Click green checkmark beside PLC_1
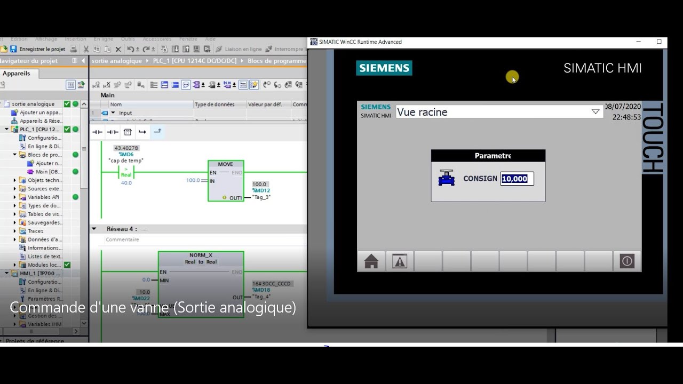The width and height of the screenshot is (683, 384). [67, 129]
